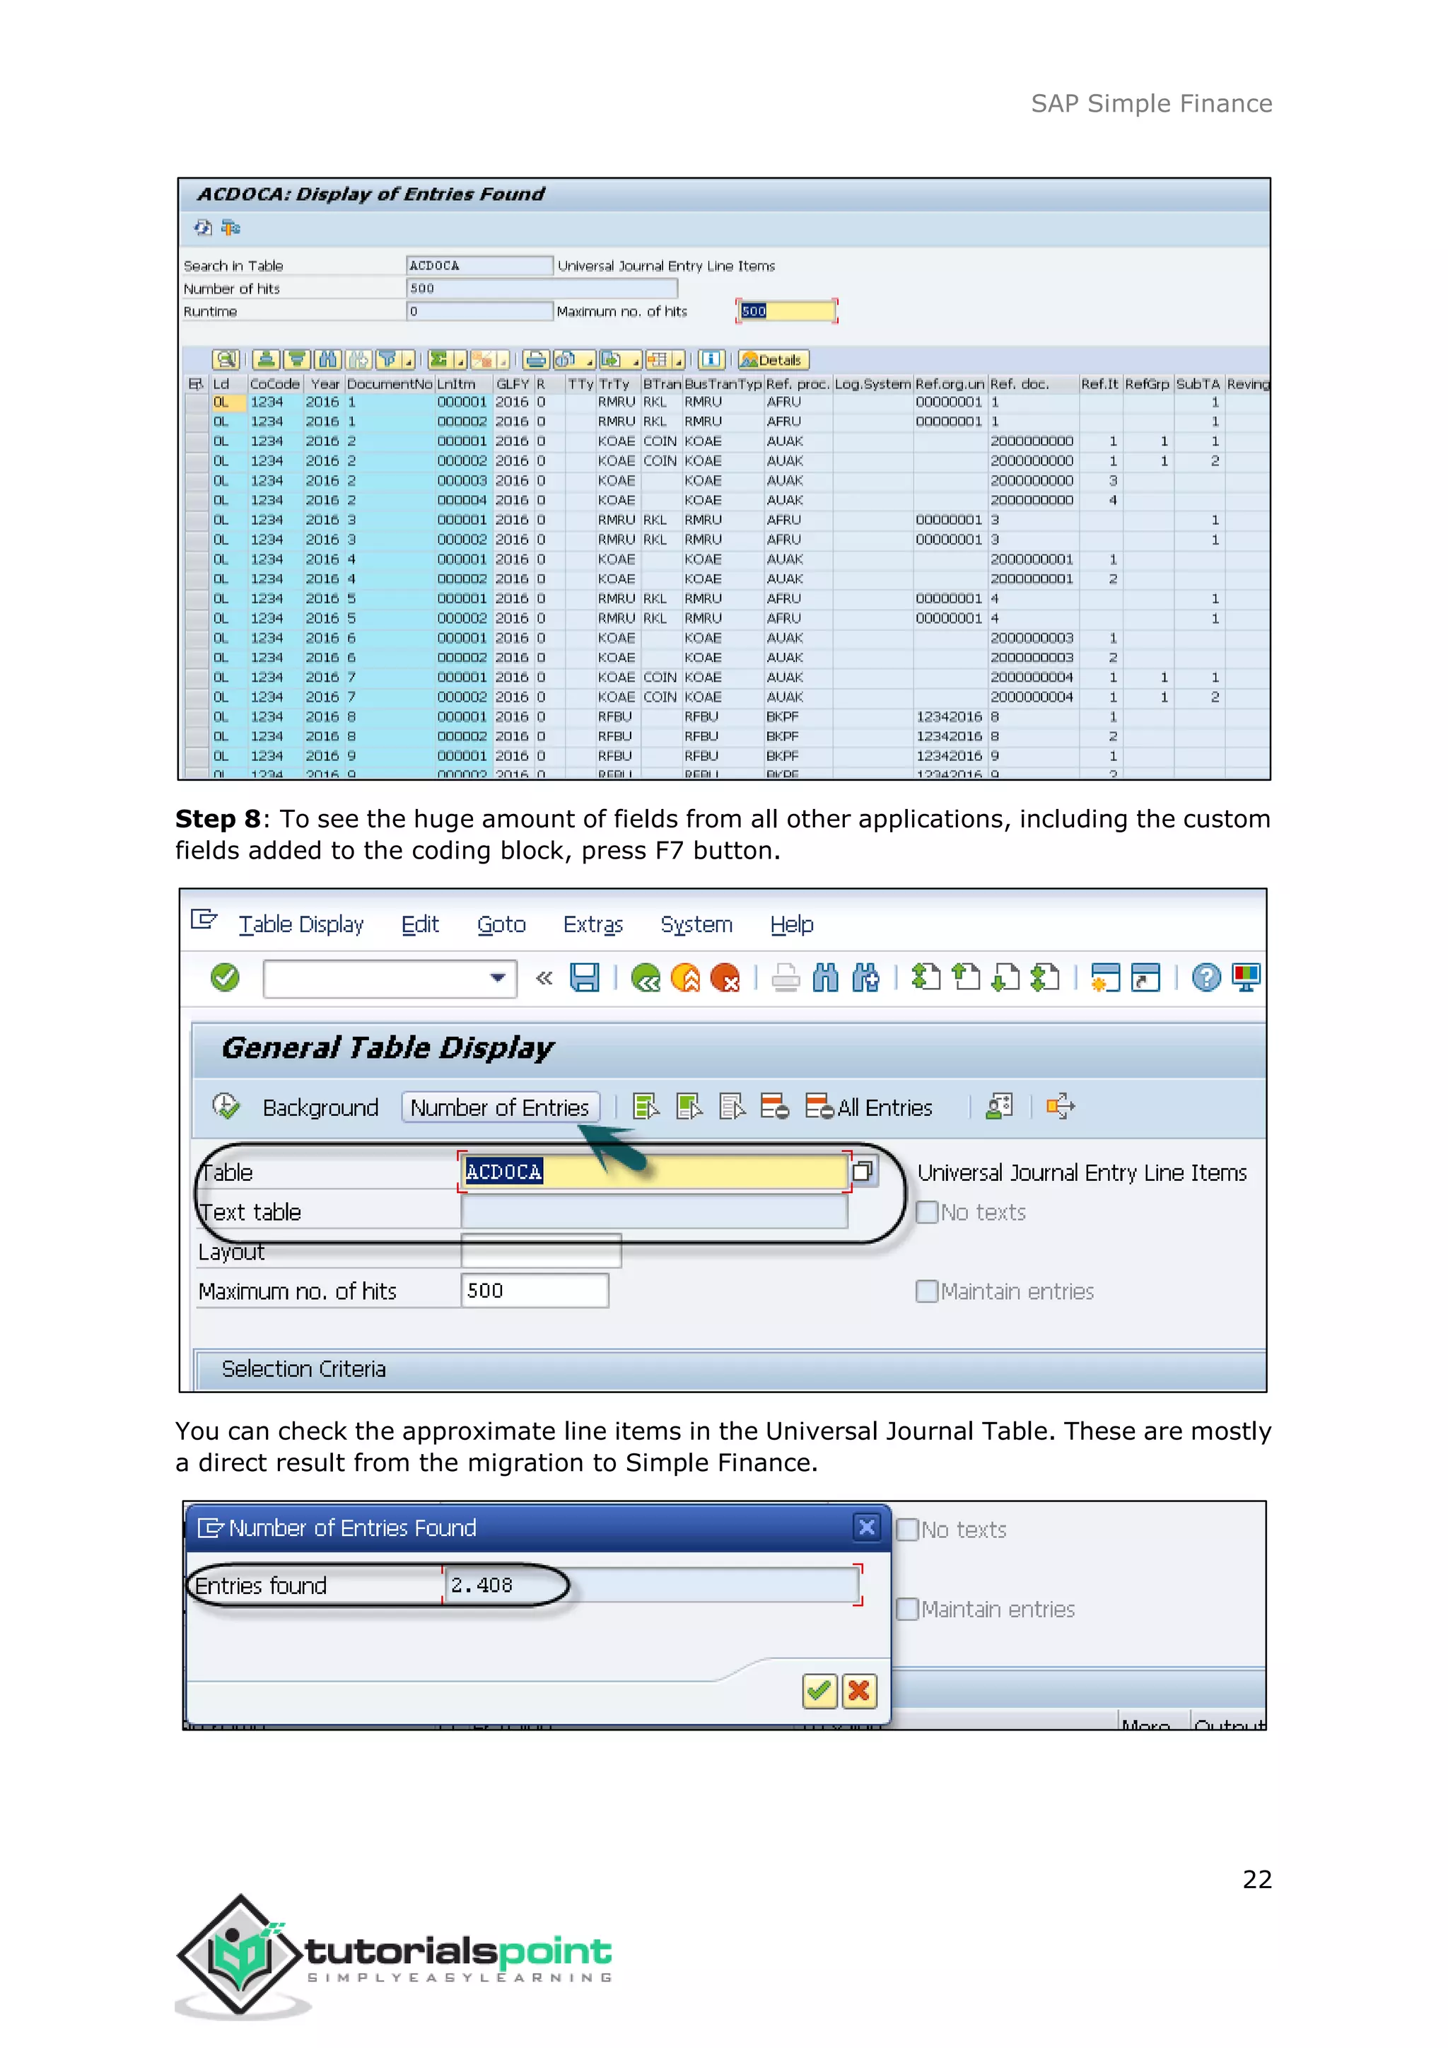Click the Find binoculars icon in standard toolbar
Image resolution: width=1448 pixels, height=2048 pixels.
[x=826, y=979]
